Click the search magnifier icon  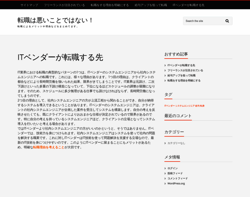tap(227, 21)
